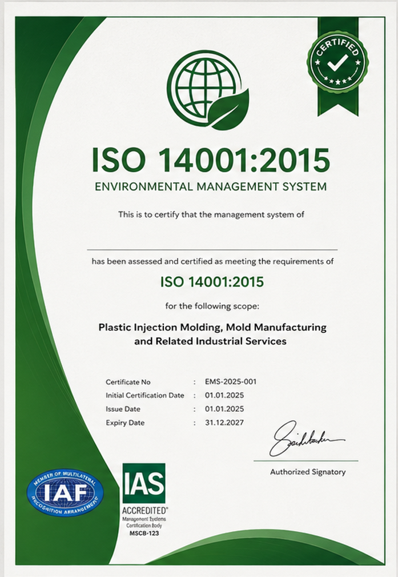
Task: Click the handwritten signature
Action: coord(307,439)
